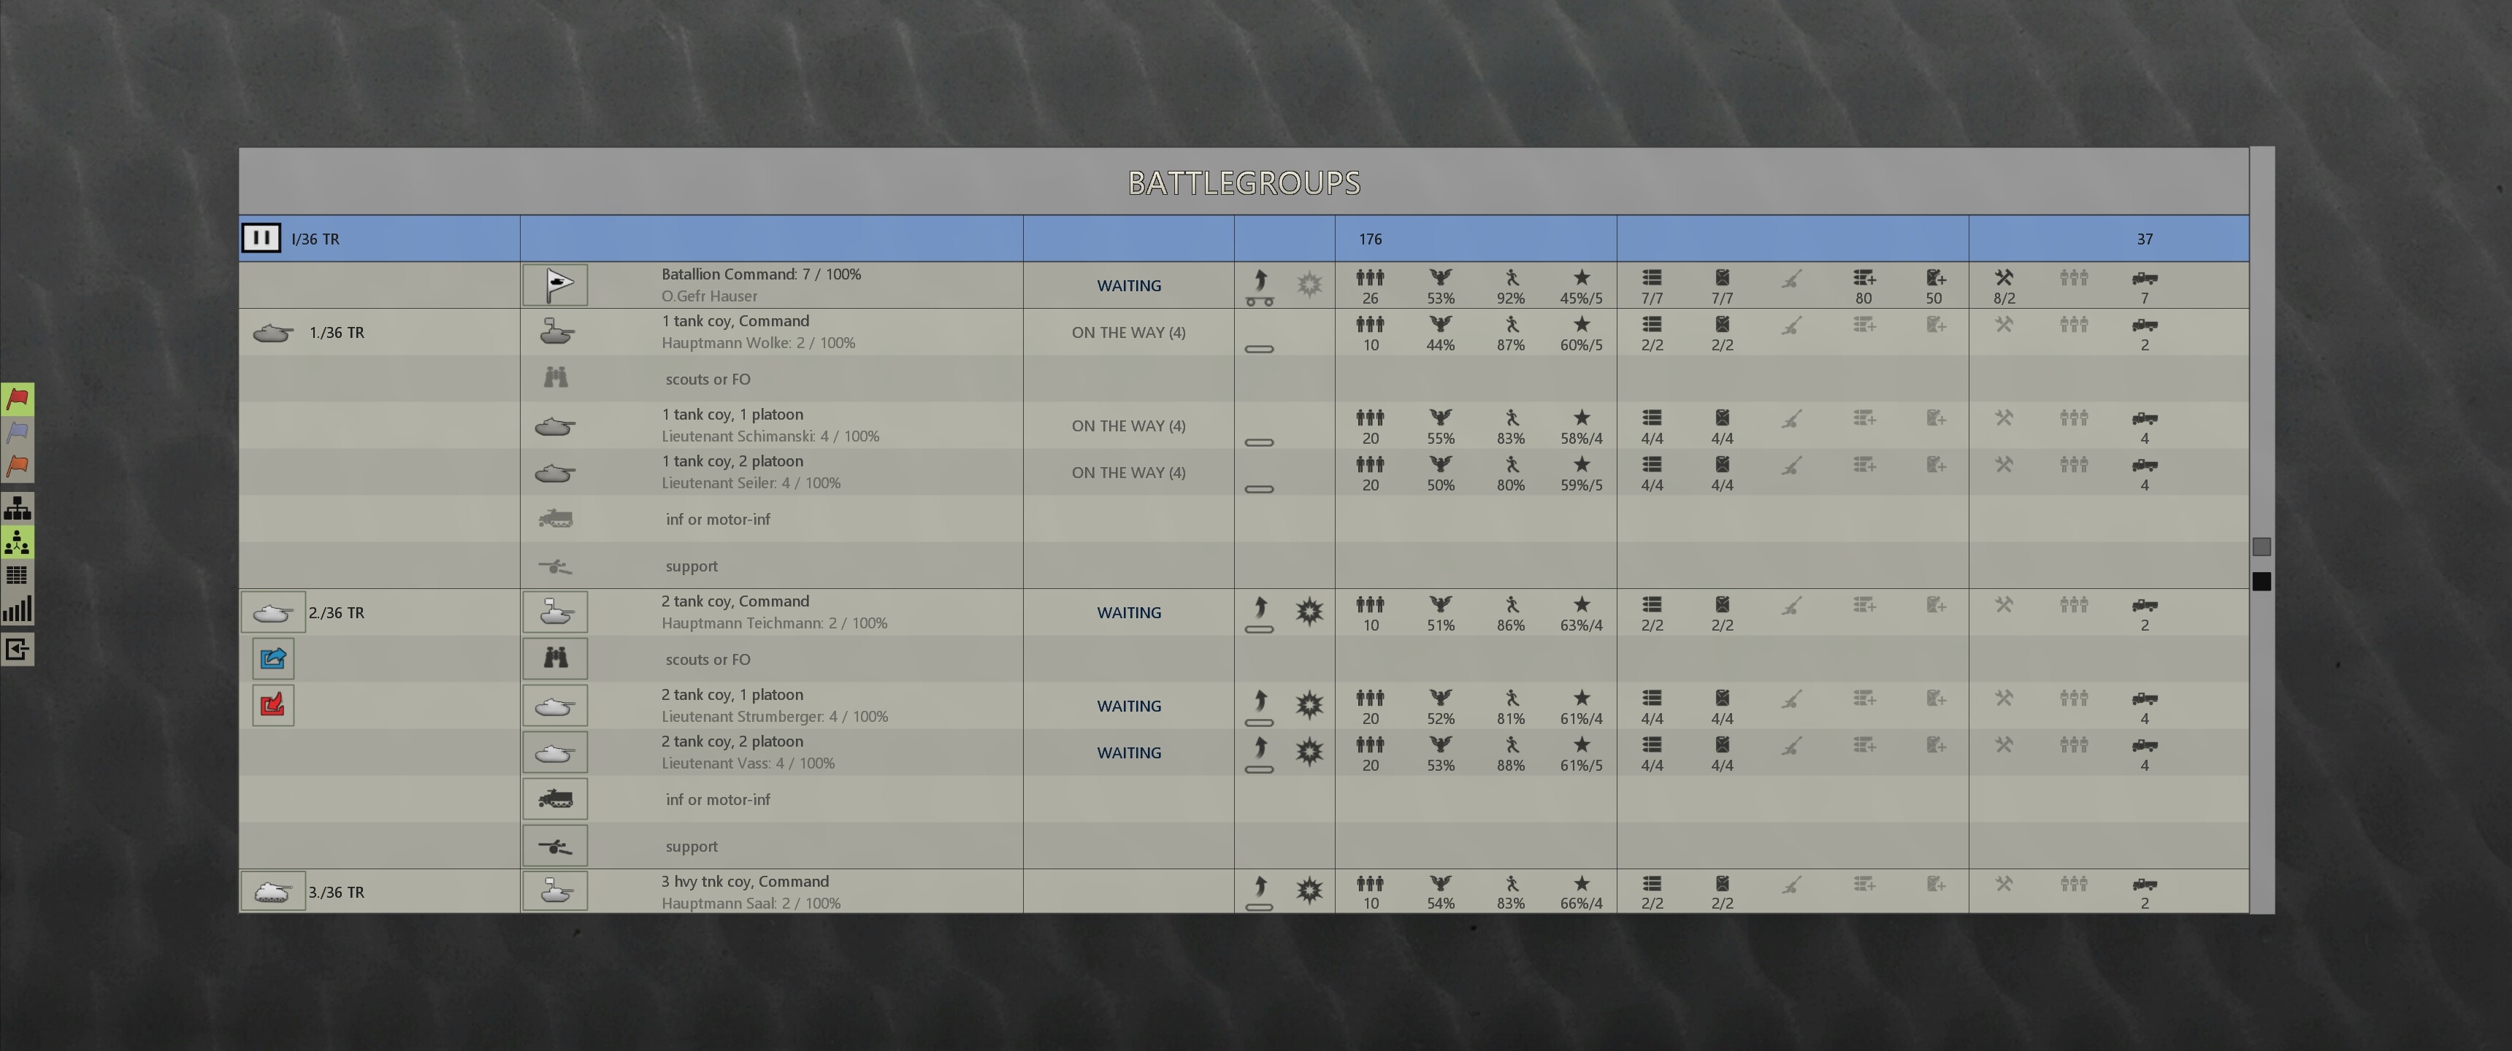
Task: Click the halftrack icon for inf or motor-inf
Action: coord(555,798)
